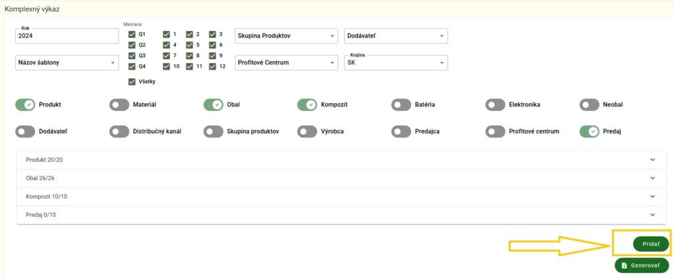Disable the Predaj toggle
Image resolution: width=674 pixels, height=278 pixels.
coord(589,131)
